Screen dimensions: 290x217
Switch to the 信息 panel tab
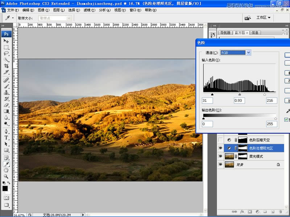click(255, 33)
